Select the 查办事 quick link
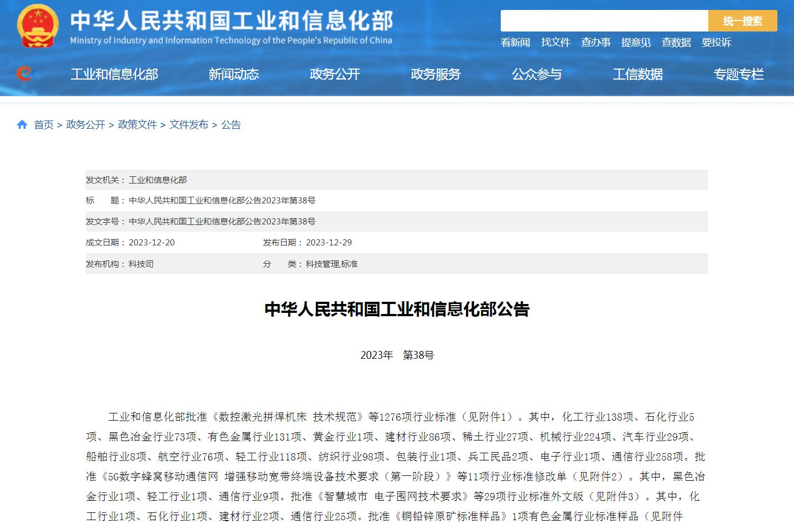The image size is (794, 524). click(596, 43)
